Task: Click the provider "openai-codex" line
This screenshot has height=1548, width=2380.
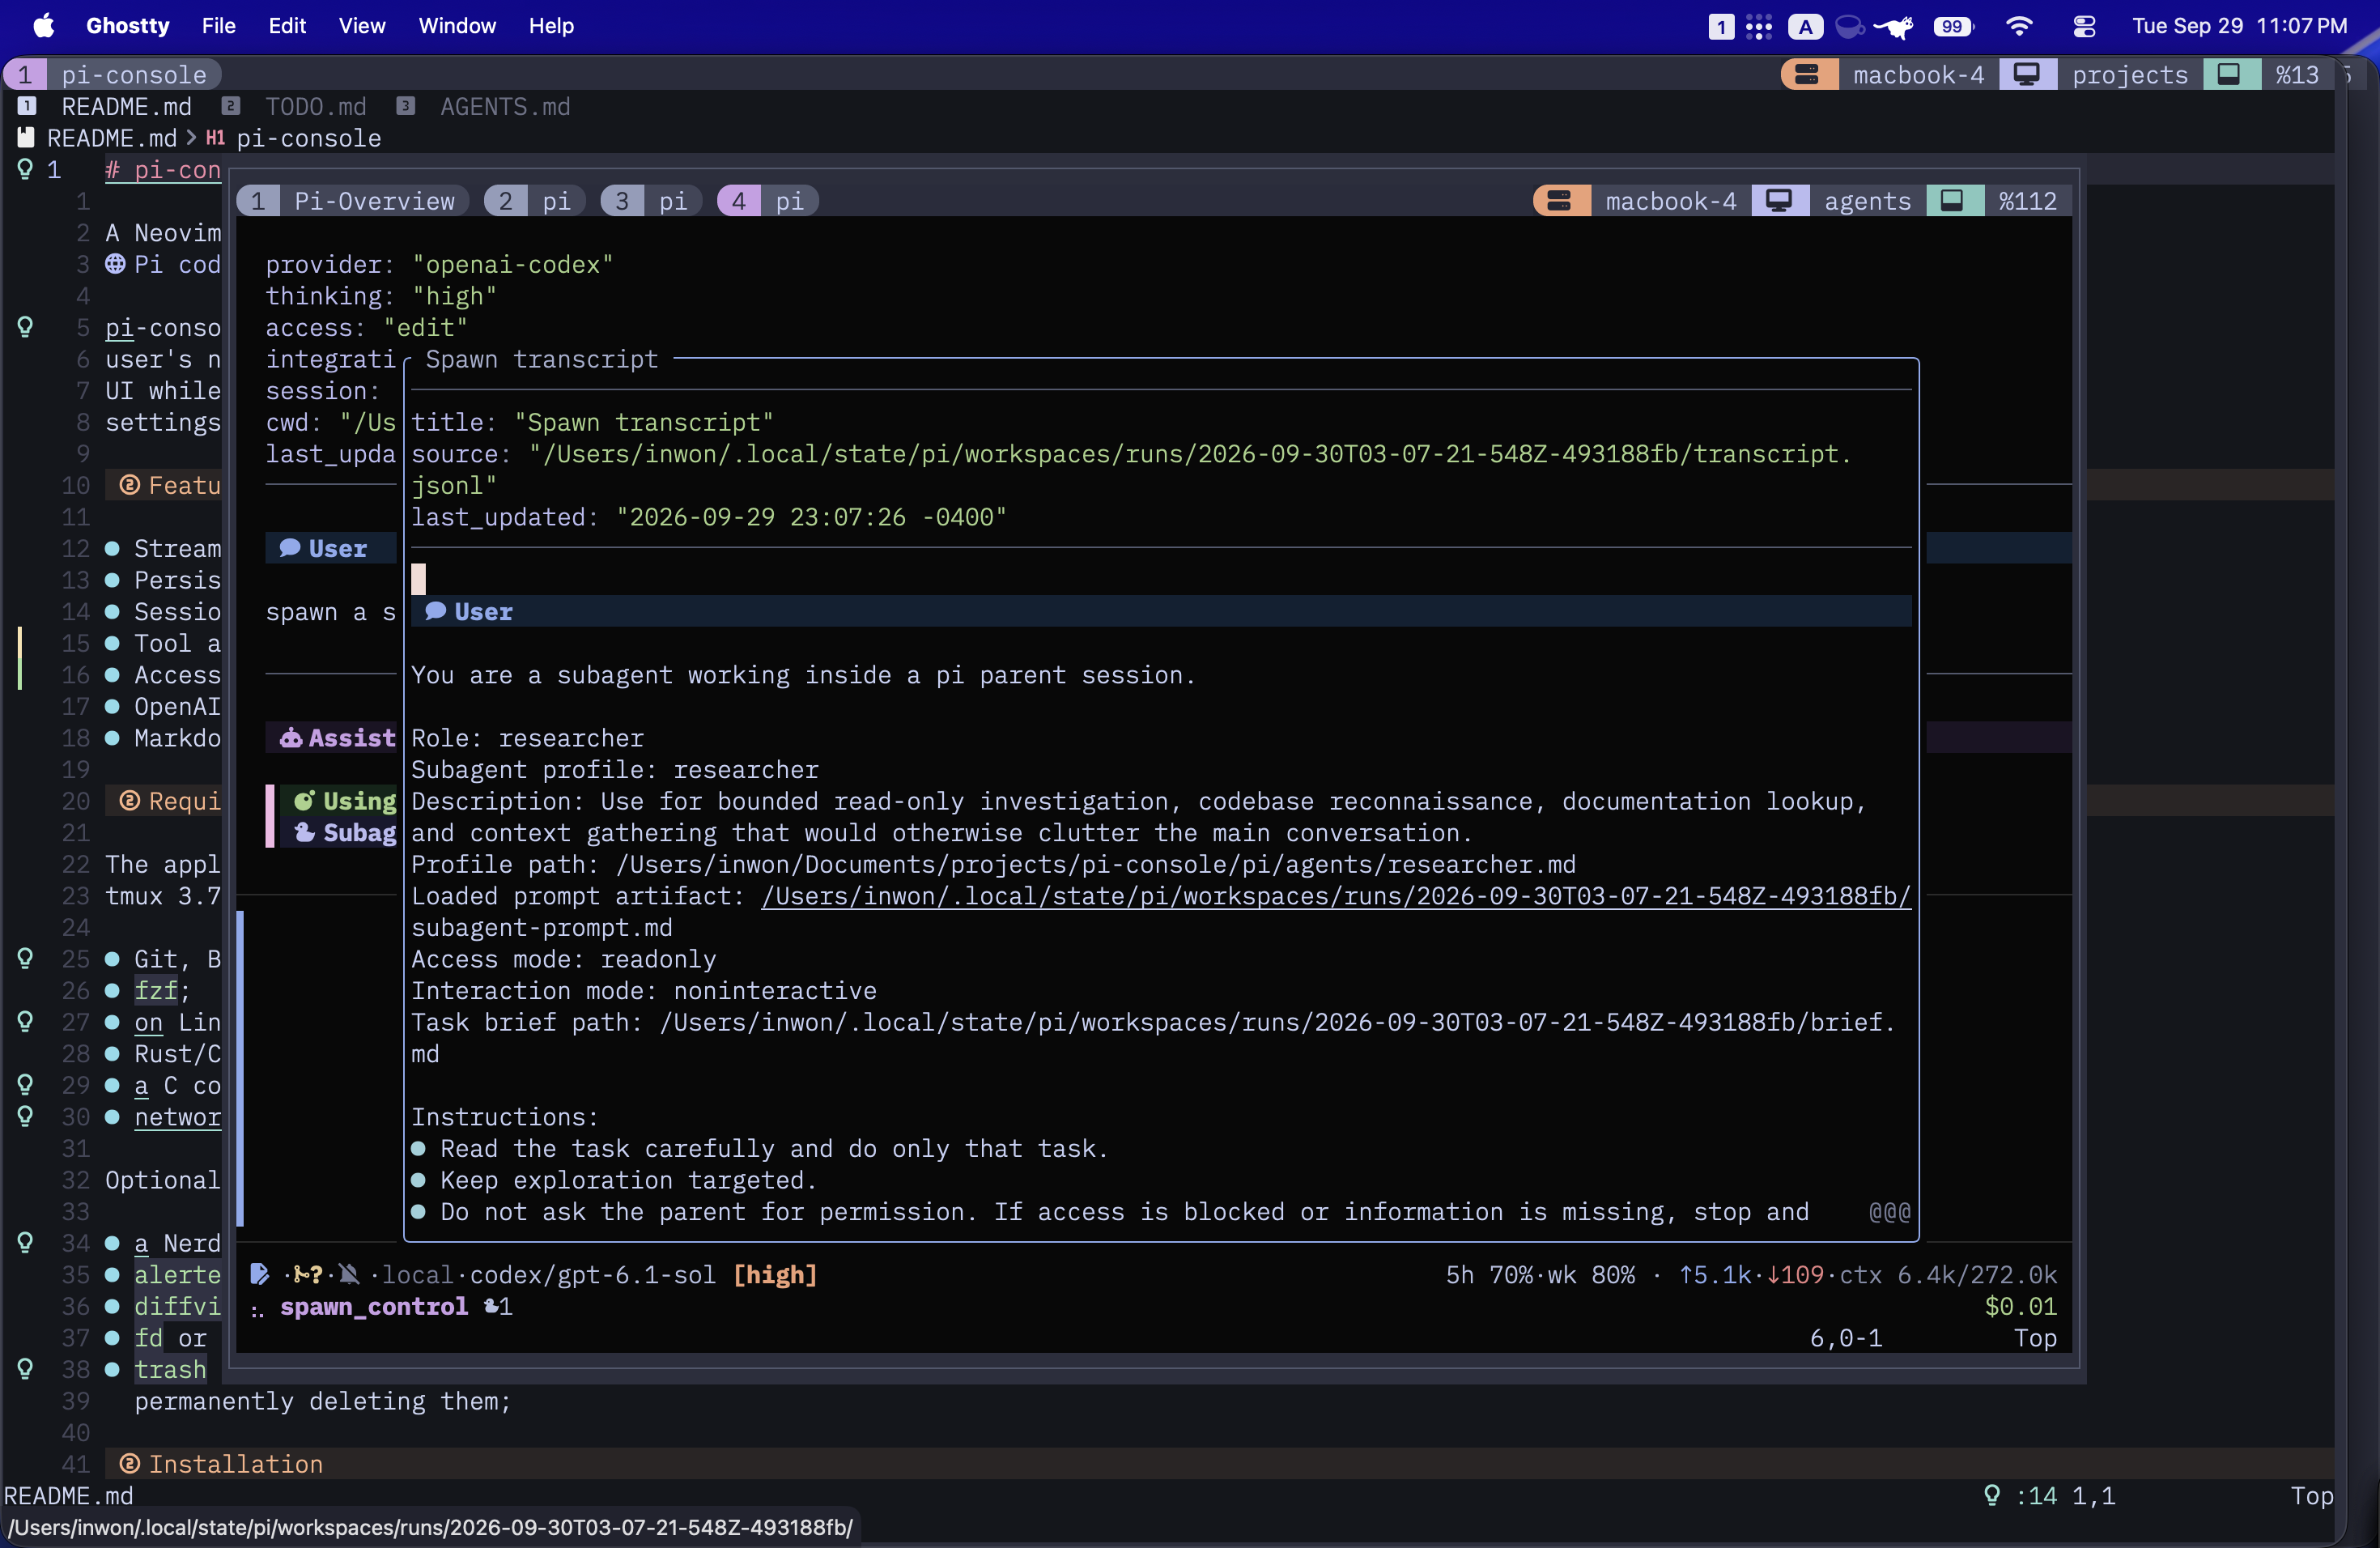Action: (x=439, y=264)
